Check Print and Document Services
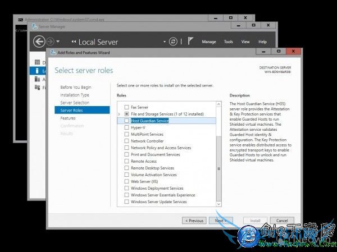The width and height of the screenshot is (337, 252). pyautogui.click(x=126, y=154)
